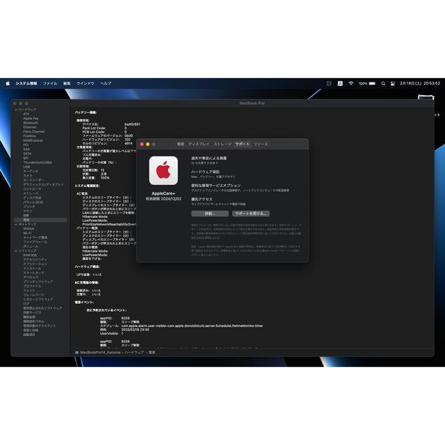Click MacBookPro14_Kaname in the path bar
The height and width of the screenshot is (445, 445).
[100, 353]
